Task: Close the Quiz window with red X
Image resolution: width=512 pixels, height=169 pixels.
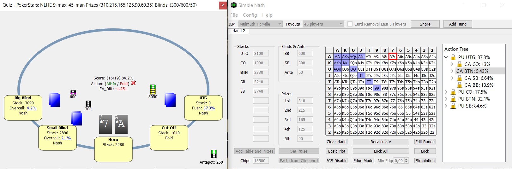Action: tap(223, 5)
